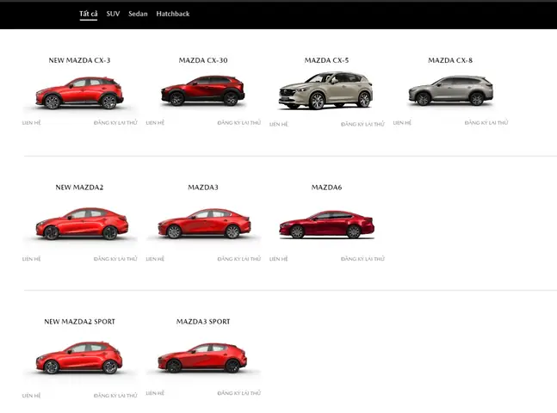The image size is (557, 413).
Task: Open the Sedan category tab
Action: 138,14
